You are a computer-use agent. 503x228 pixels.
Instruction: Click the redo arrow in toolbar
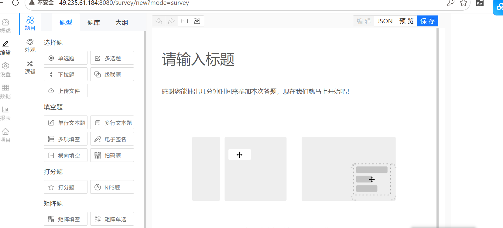click(x=171, y=21)
